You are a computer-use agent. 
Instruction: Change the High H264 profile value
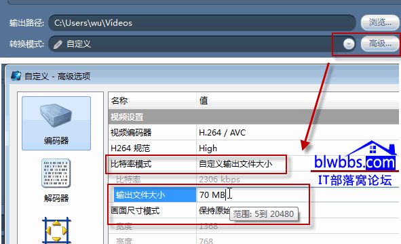[x=208, y=148]
